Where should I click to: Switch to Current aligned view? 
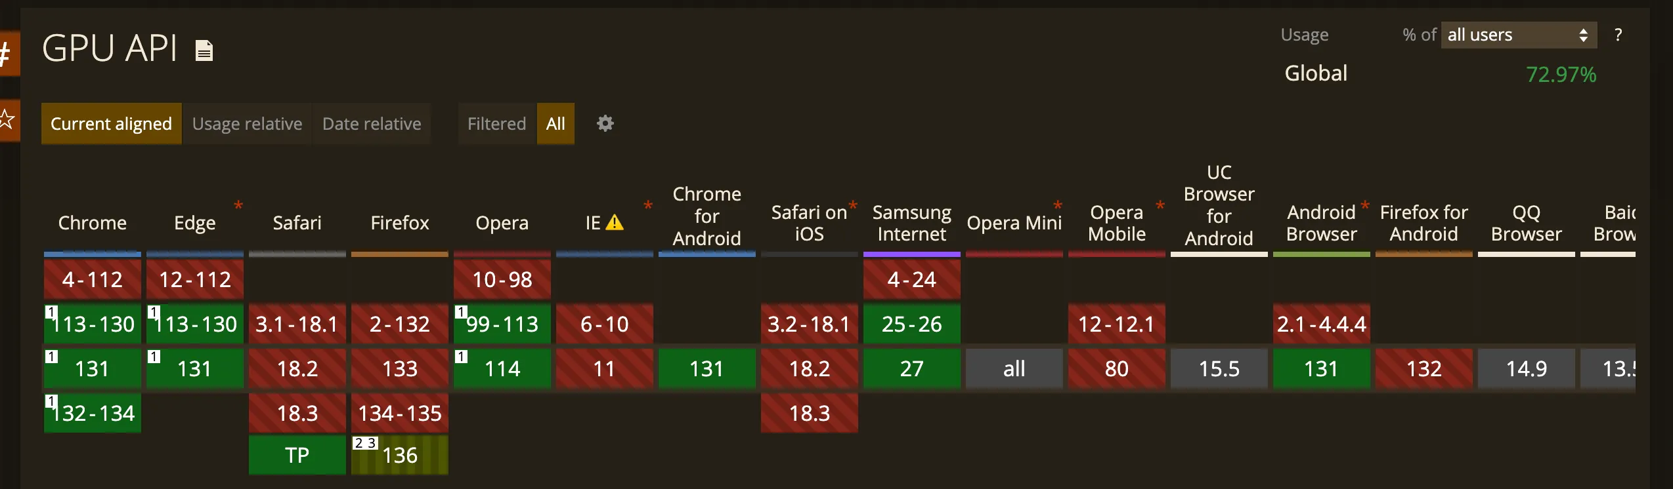[x=111, y=124]
